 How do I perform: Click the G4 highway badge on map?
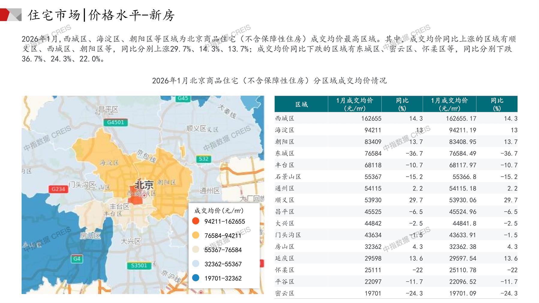pos(77,259)
